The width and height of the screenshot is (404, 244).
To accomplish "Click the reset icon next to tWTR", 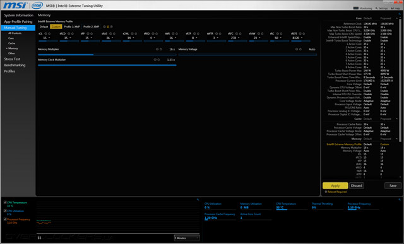I will (220, 33).
